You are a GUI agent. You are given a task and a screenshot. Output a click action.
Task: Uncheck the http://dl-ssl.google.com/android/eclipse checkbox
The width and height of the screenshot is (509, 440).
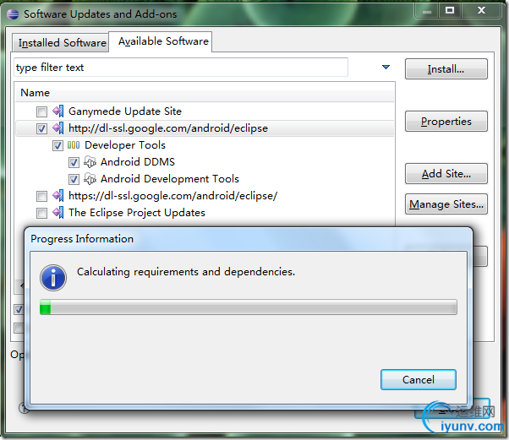click(x=41, y=128)
